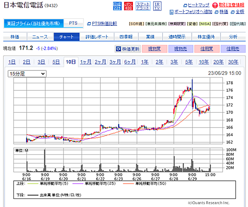
Task: Select the 6ヶ月 chart period
Action: [x=130, y=62]
